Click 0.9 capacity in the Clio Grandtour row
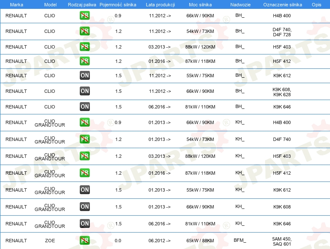330x249 pixels. (118, 122)
